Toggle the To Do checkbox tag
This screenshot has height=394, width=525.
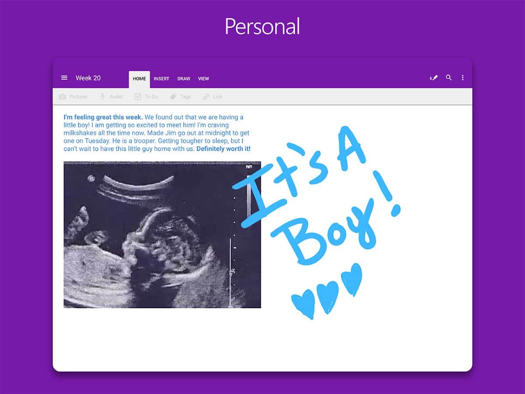137,97
